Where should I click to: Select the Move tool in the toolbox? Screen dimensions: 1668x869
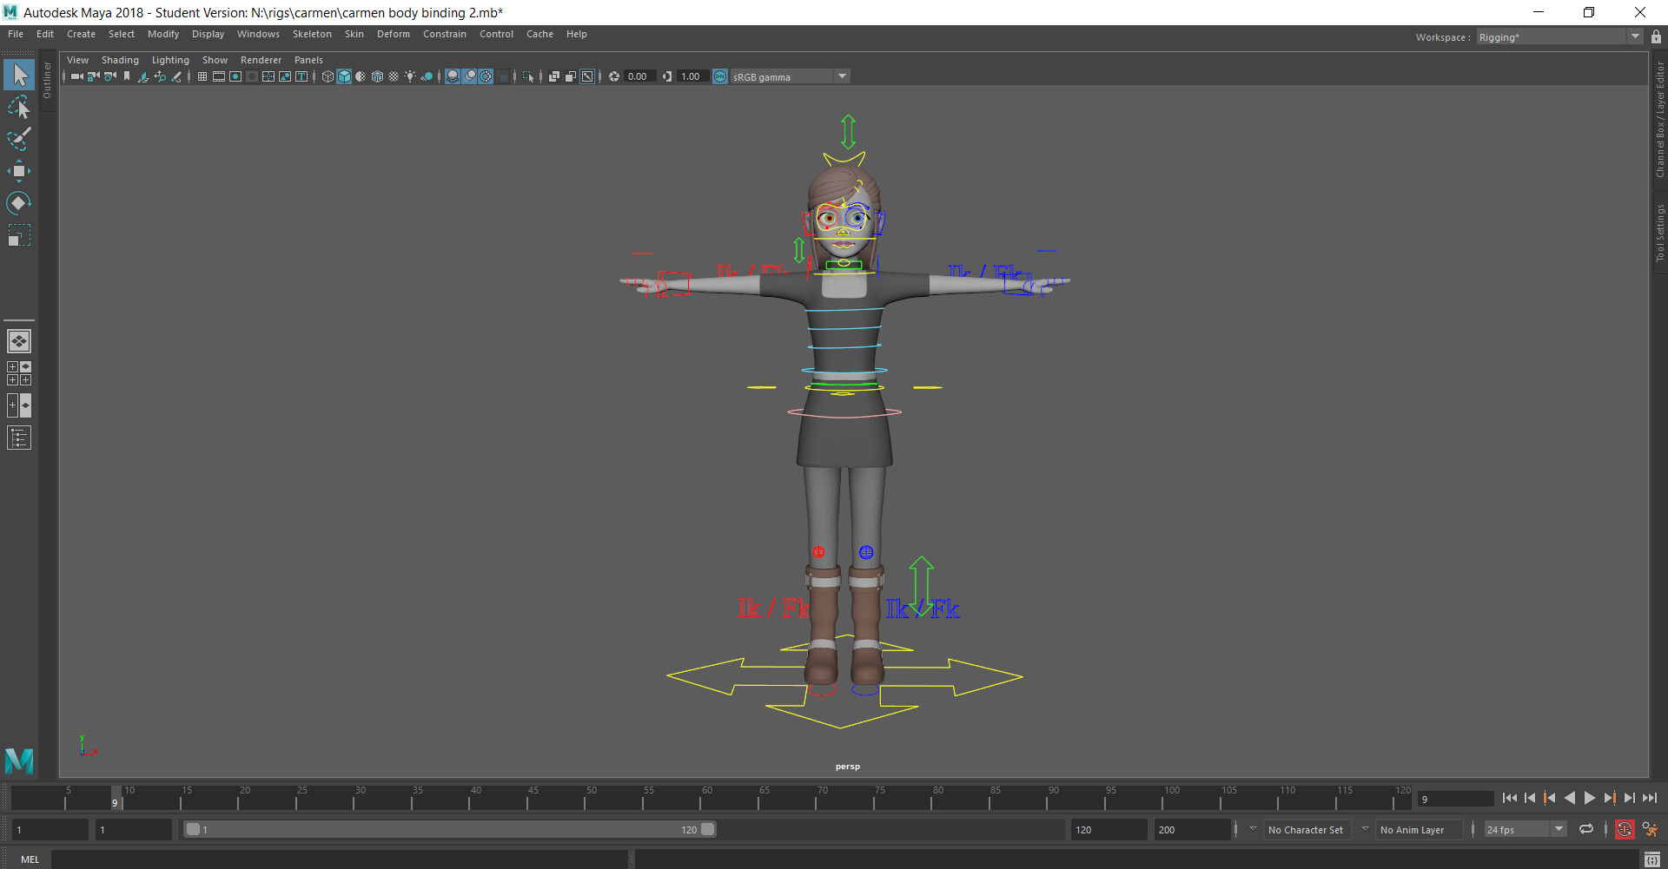[x=19, y=171]
